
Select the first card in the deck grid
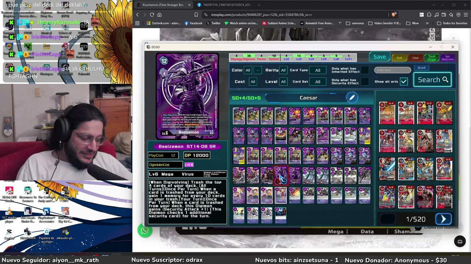point(238,115)
